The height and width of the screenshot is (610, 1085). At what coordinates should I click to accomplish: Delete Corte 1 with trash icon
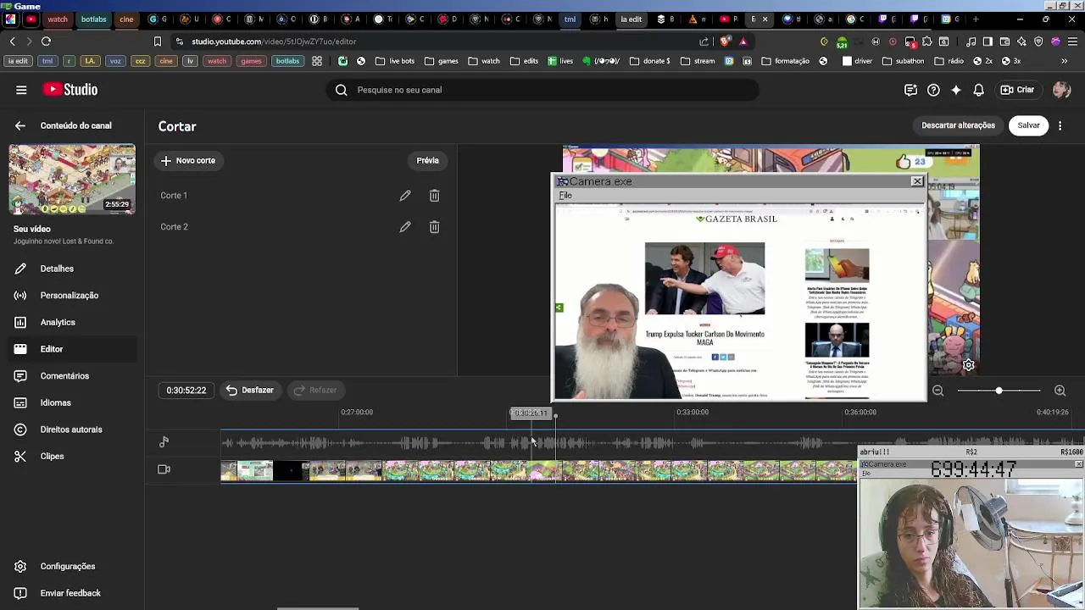click(x=434, y=196)
